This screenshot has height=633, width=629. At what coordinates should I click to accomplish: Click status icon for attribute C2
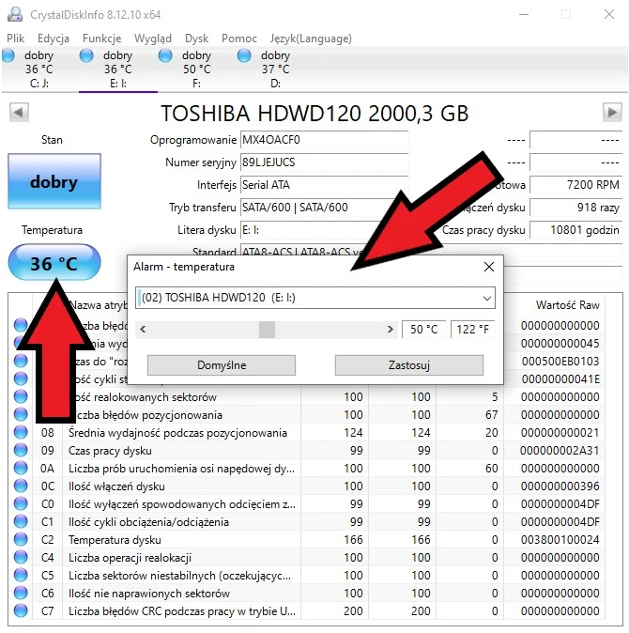tap(21, 539)
